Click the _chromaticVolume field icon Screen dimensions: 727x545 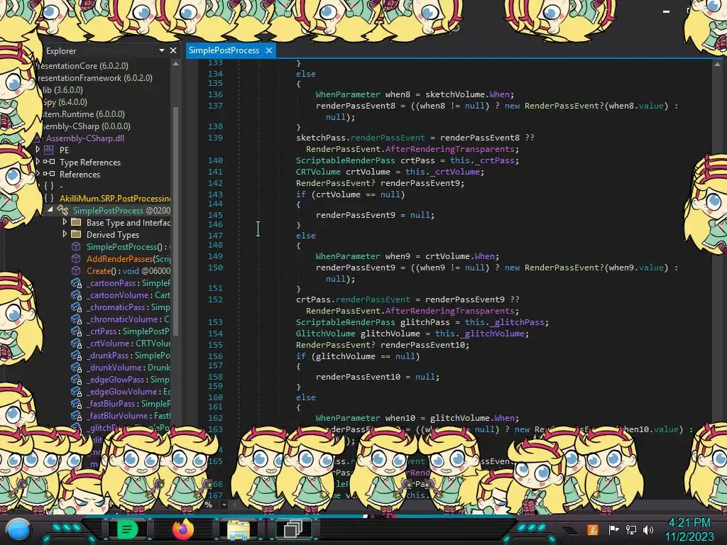point(77,319)
